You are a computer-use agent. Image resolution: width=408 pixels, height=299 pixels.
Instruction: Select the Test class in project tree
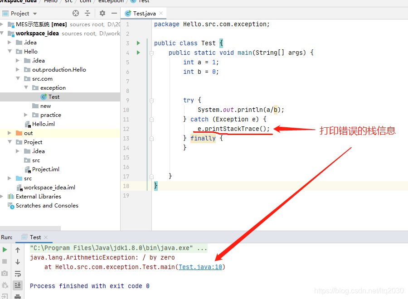(x=54, y=96)
